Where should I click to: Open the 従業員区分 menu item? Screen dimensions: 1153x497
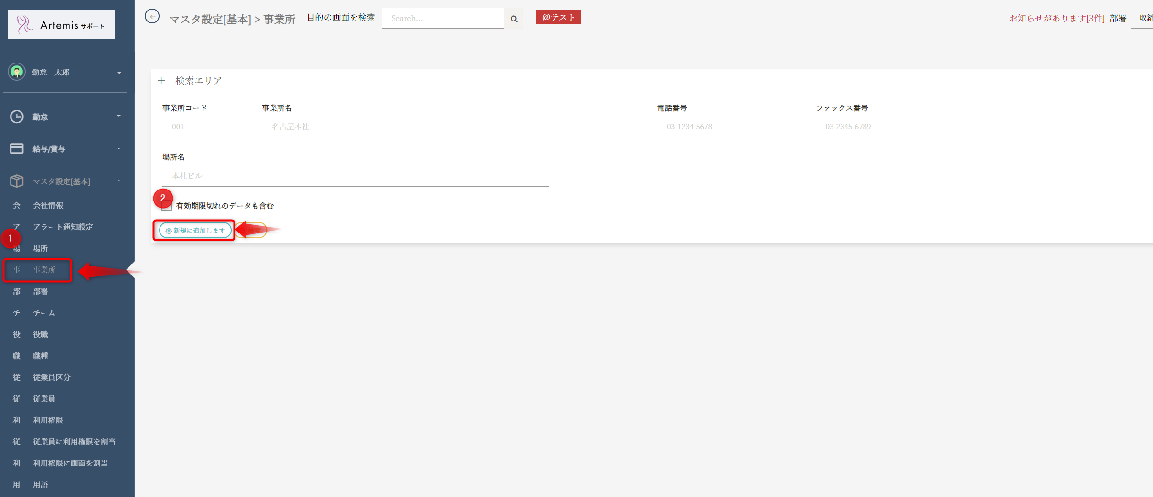(x=52, y=377)
